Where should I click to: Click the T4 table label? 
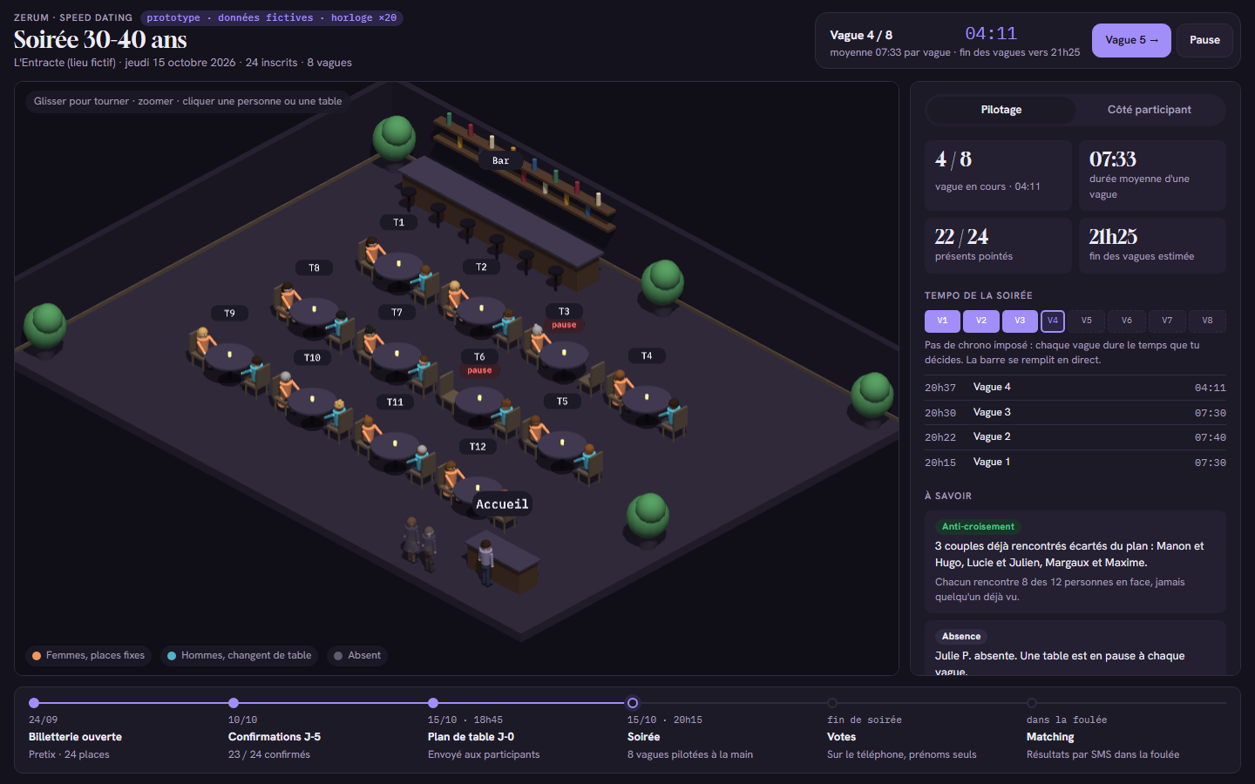[647, 356]
